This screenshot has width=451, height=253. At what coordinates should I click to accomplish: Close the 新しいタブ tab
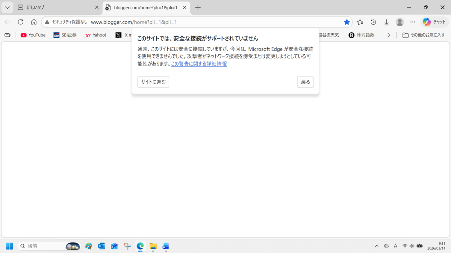coord(97,7)
